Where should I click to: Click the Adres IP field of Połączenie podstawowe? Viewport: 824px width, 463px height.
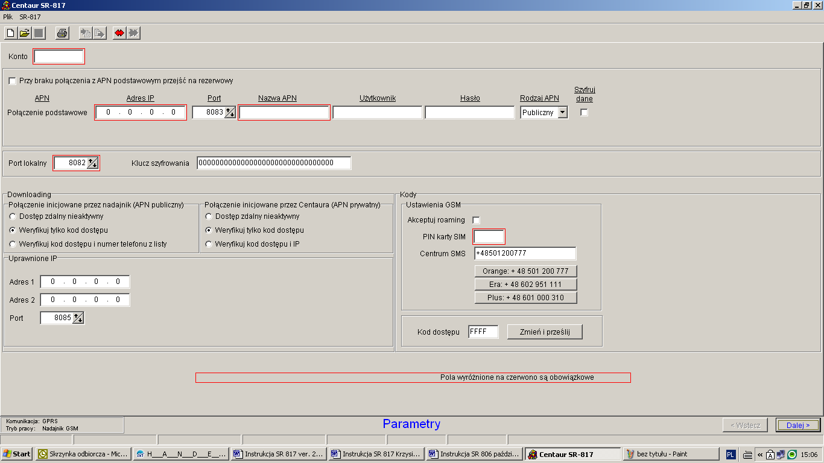141,112
